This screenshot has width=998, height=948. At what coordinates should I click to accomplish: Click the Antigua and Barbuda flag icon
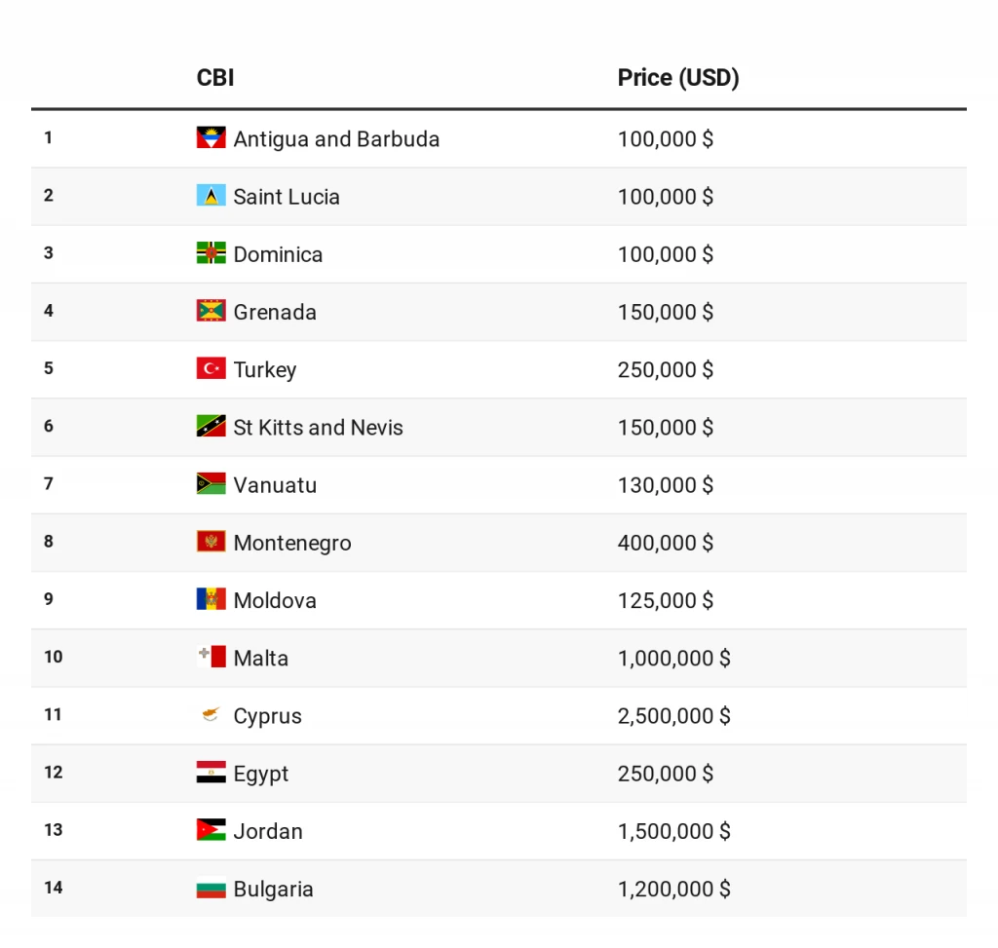coord(211,138)
